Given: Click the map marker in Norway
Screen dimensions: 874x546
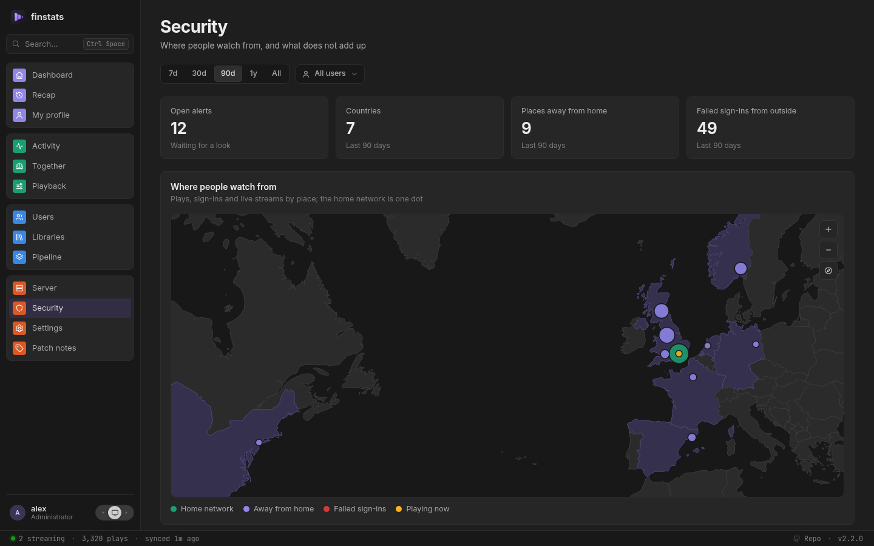Looking at the screenshot, I should (740, 269).
